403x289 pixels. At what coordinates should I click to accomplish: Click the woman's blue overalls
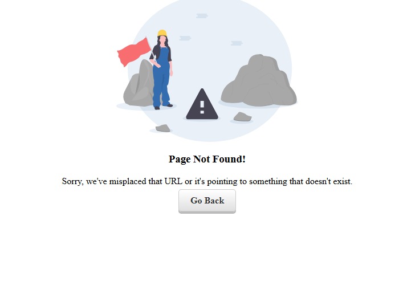(161, 77)
